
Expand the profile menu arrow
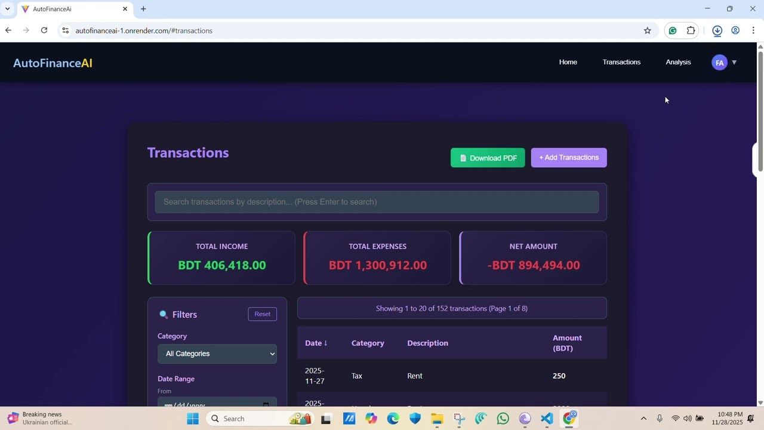pos(734,63)
